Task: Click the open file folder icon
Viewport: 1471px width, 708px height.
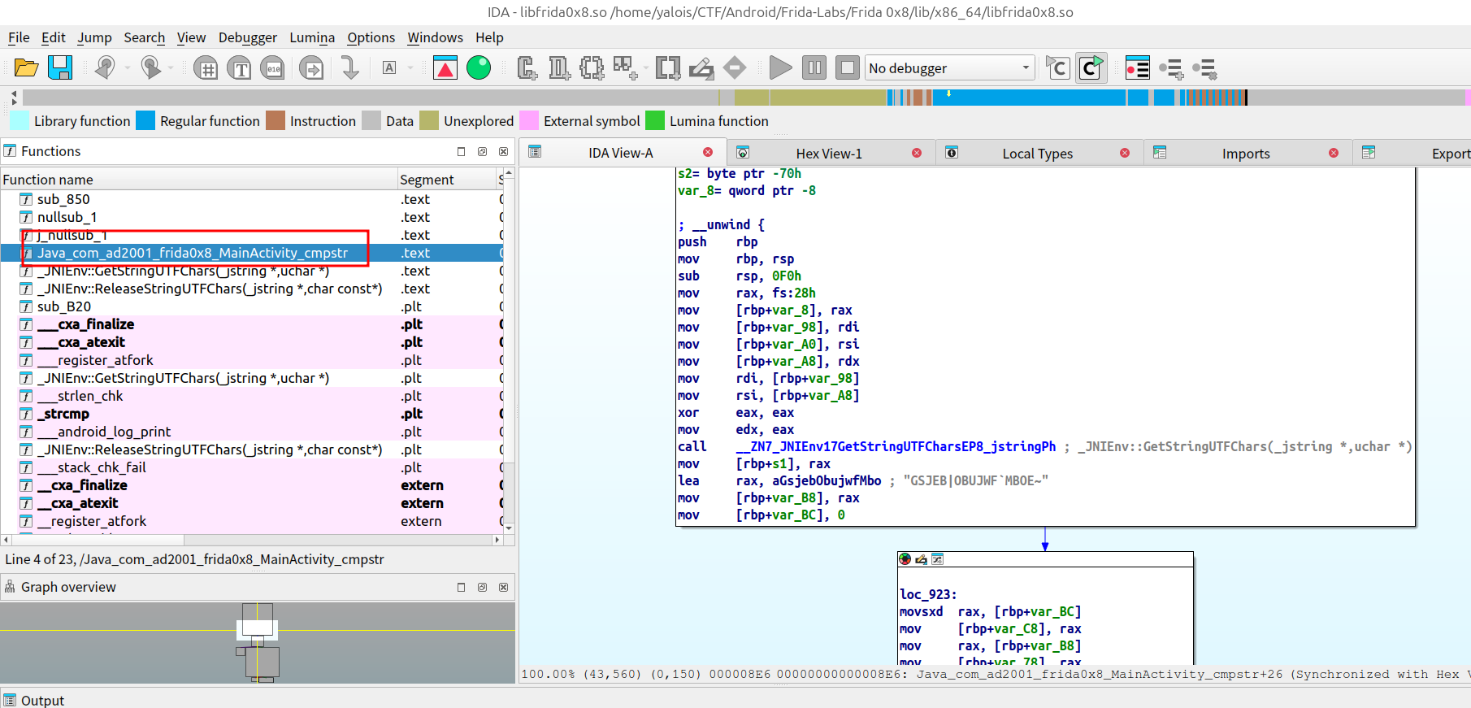Action: (x=26, y=68)
